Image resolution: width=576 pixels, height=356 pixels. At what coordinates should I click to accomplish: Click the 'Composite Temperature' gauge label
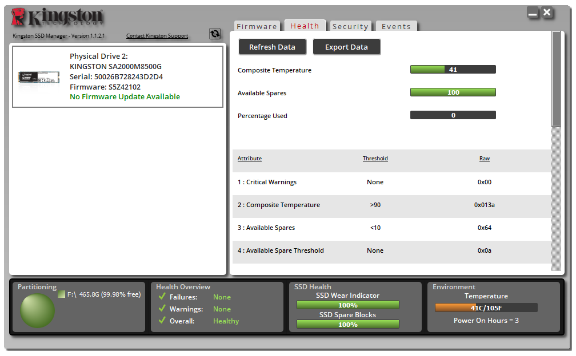(274, 70)
